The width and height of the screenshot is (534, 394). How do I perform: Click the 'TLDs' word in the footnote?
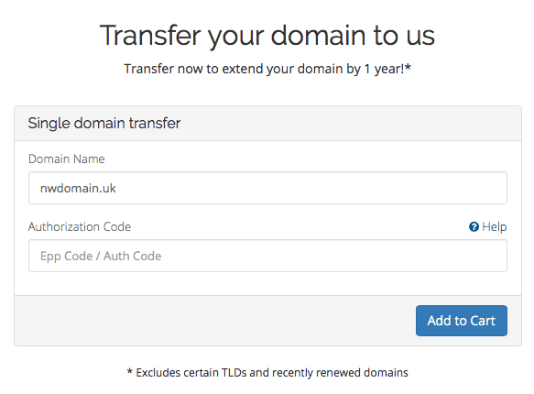pyautogui.click(x=234, y=373)
